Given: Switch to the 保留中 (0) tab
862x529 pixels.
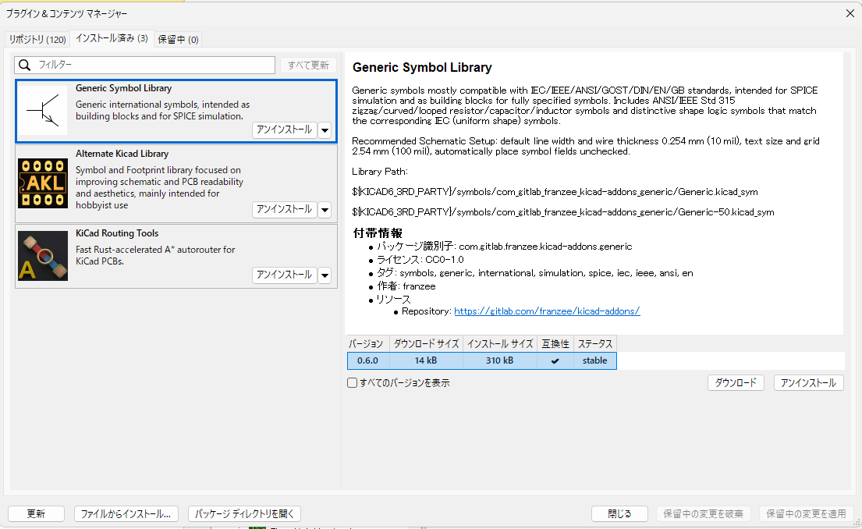Looking at the screenshot, I should click(x=178, y=40).
